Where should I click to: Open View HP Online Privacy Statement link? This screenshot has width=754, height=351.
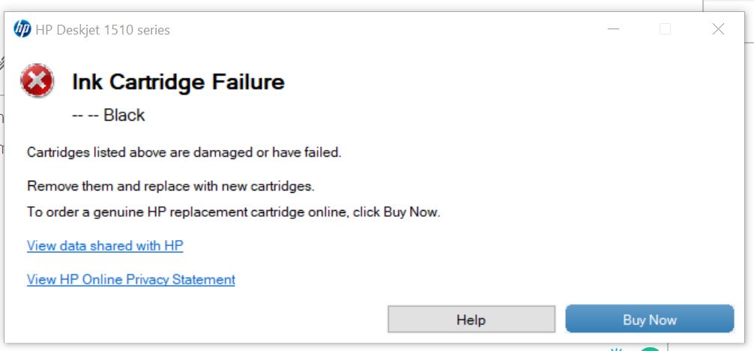[x=131, y=280]
